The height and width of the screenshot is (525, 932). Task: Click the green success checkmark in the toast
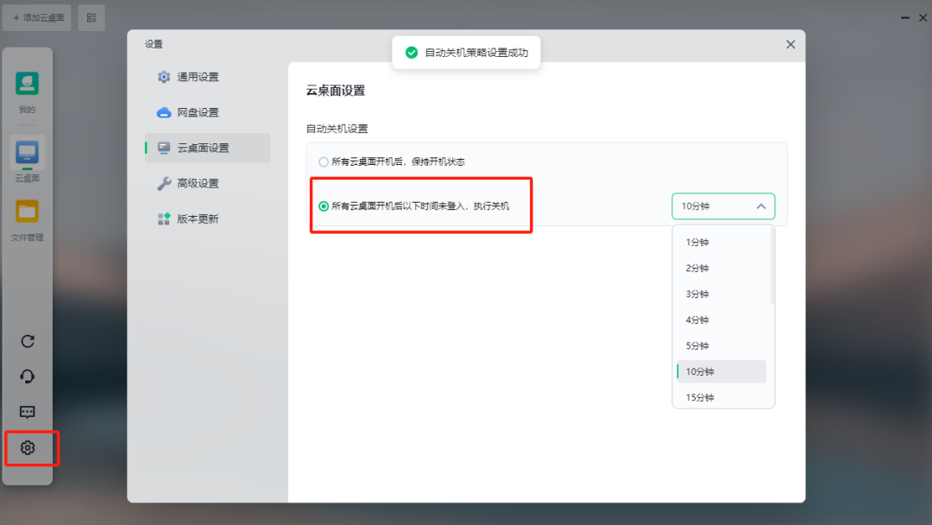point(412,53)
